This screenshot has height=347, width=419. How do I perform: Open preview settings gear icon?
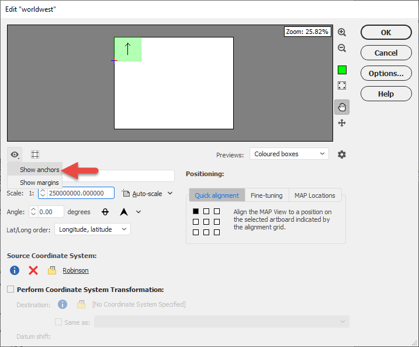point(342,154)
